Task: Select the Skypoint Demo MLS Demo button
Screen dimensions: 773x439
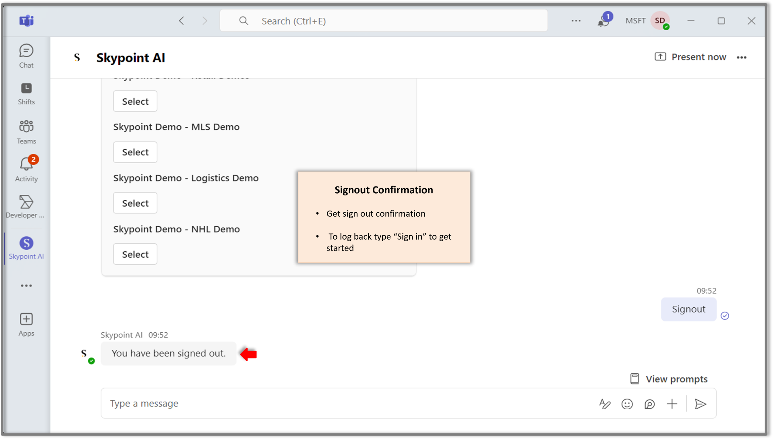Action: pos(135,152)
